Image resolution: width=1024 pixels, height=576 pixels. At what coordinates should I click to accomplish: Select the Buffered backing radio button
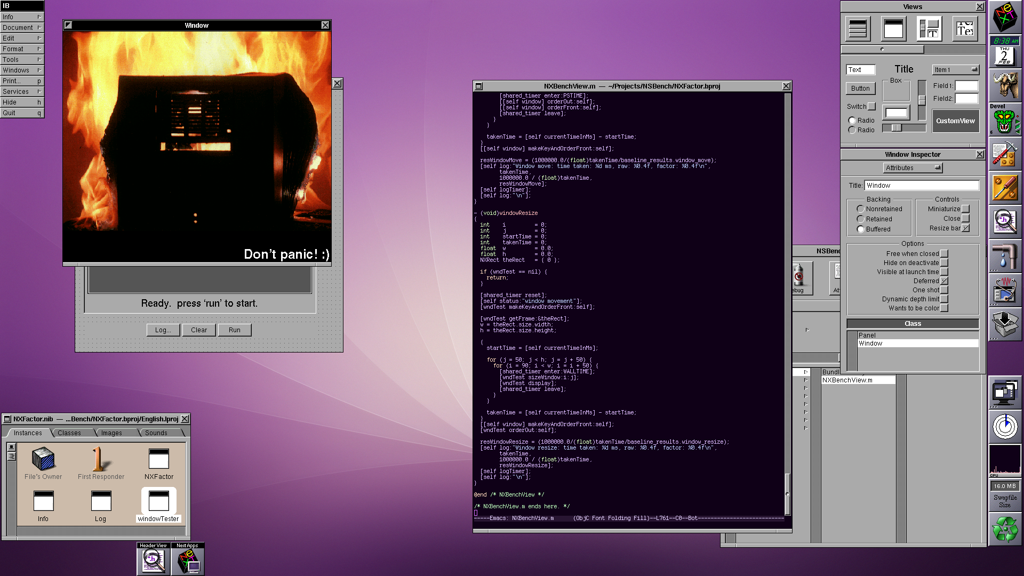pyautogui.click(x=860, y=229)
